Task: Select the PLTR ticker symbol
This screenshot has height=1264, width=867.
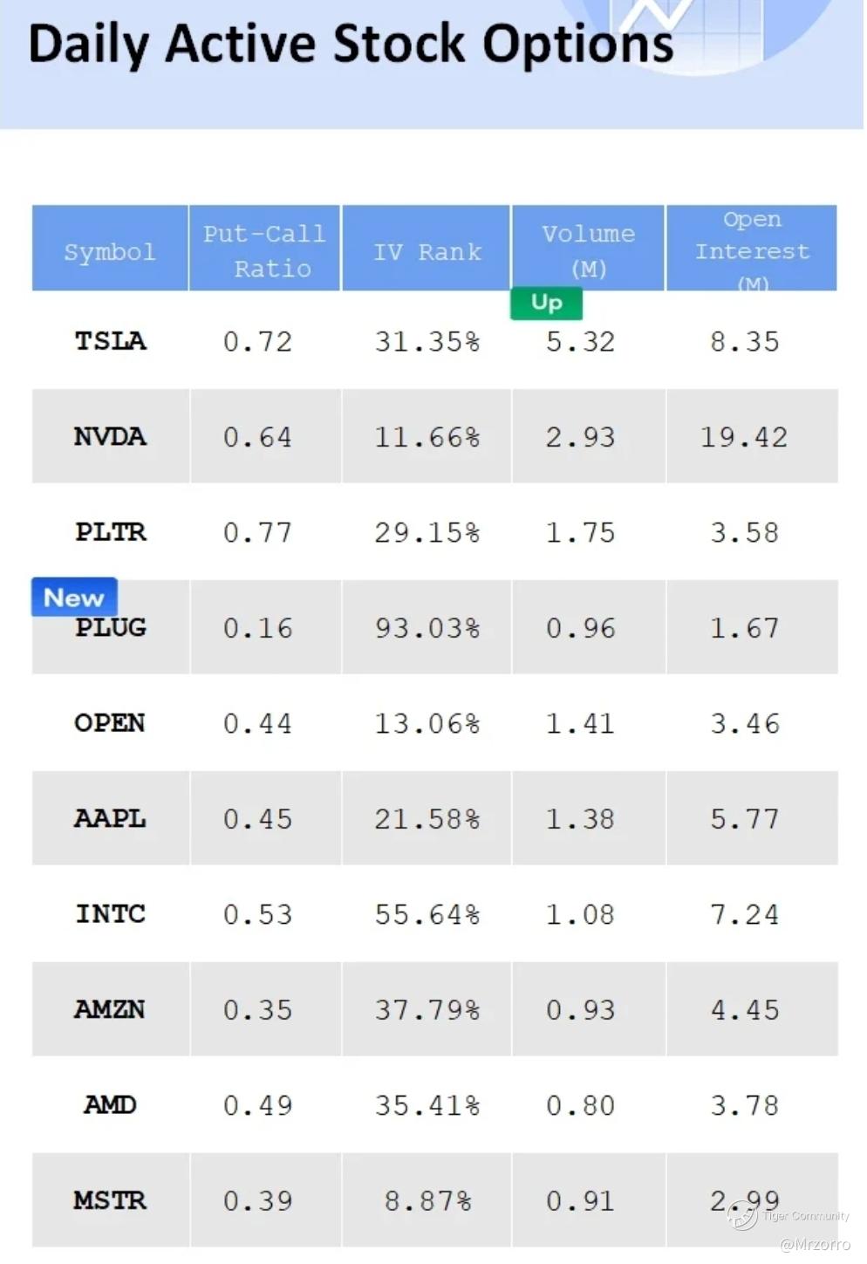Action: point(110,532)
